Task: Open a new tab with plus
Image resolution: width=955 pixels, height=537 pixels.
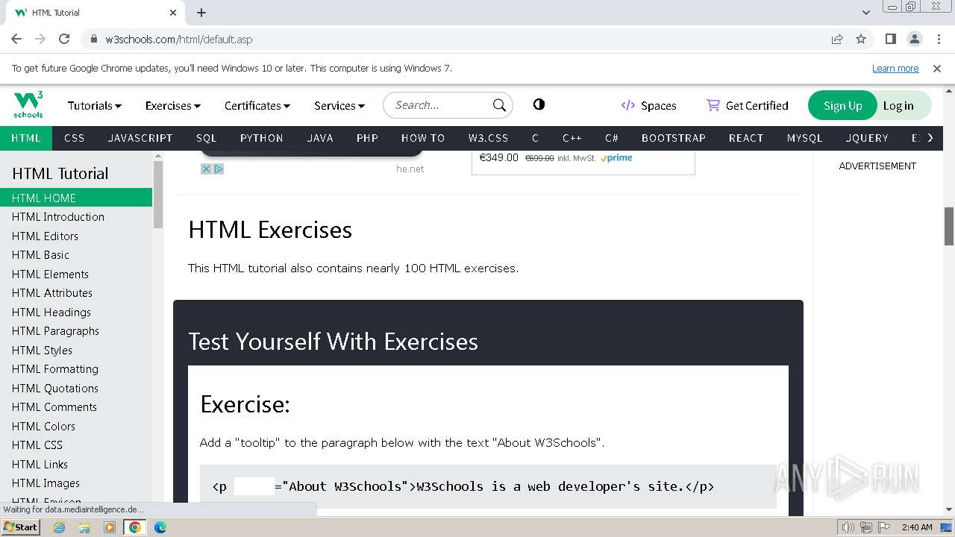Action: 201,12
